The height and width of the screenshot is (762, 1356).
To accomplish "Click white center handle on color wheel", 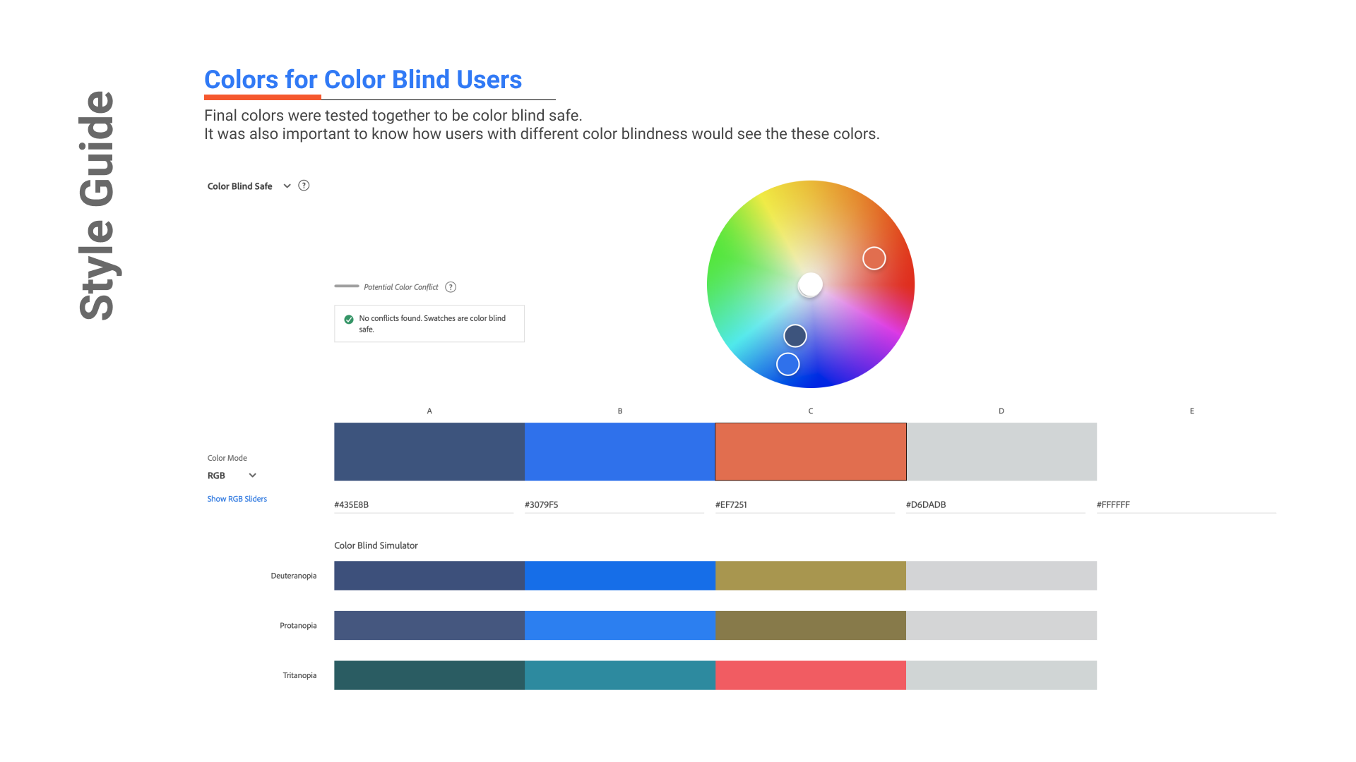I will [810, 285].
